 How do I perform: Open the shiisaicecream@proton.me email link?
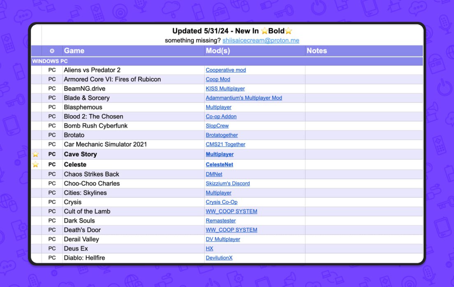(261, 40)
